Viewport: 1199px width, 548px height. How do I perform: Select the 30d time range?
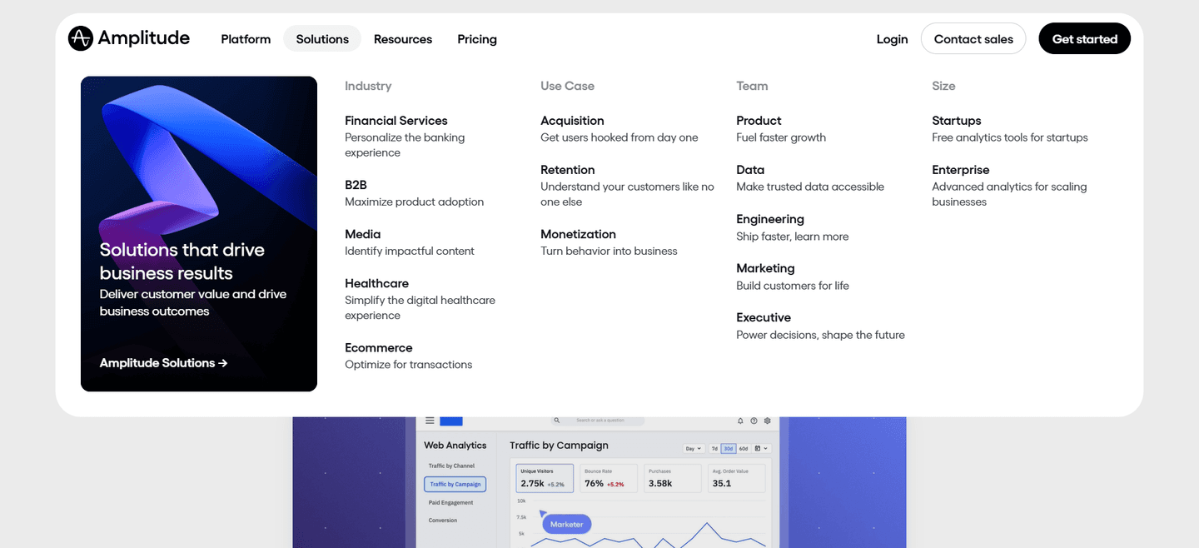click(x=729, y=448)
